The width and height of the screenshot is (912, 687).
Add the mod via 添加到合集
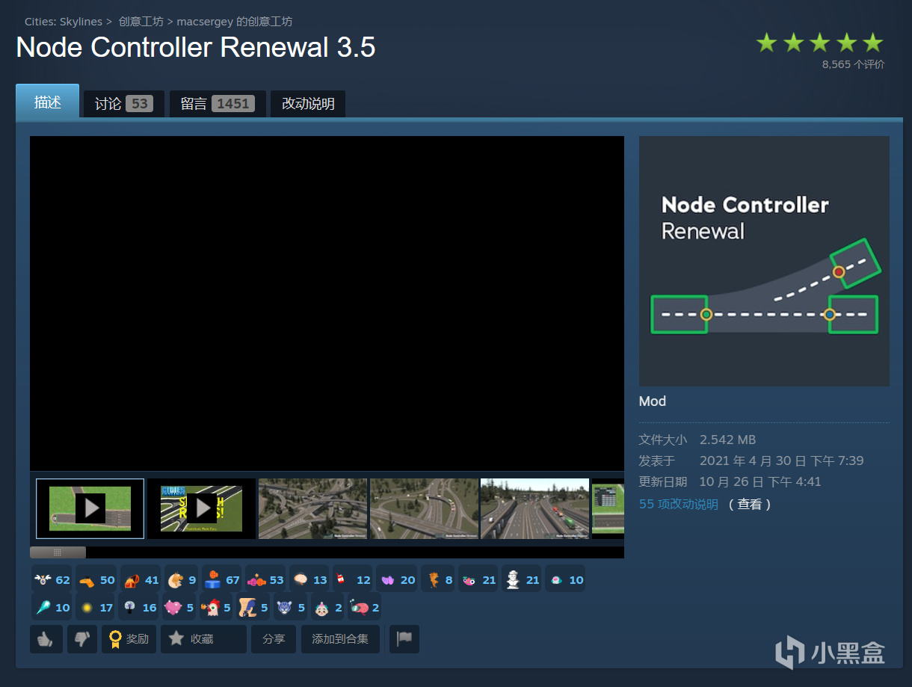(x=340, y=639)
